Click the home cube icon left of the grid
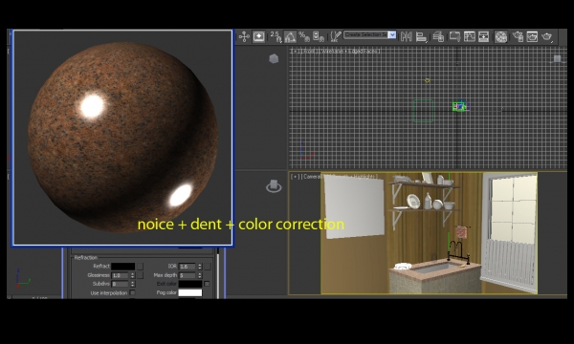This screenshot has height=344, width=574. point(274,58)
